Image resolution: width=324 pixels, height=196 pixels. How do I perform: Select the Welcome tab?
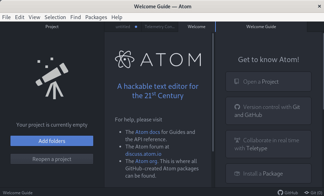tap(196, 27)
